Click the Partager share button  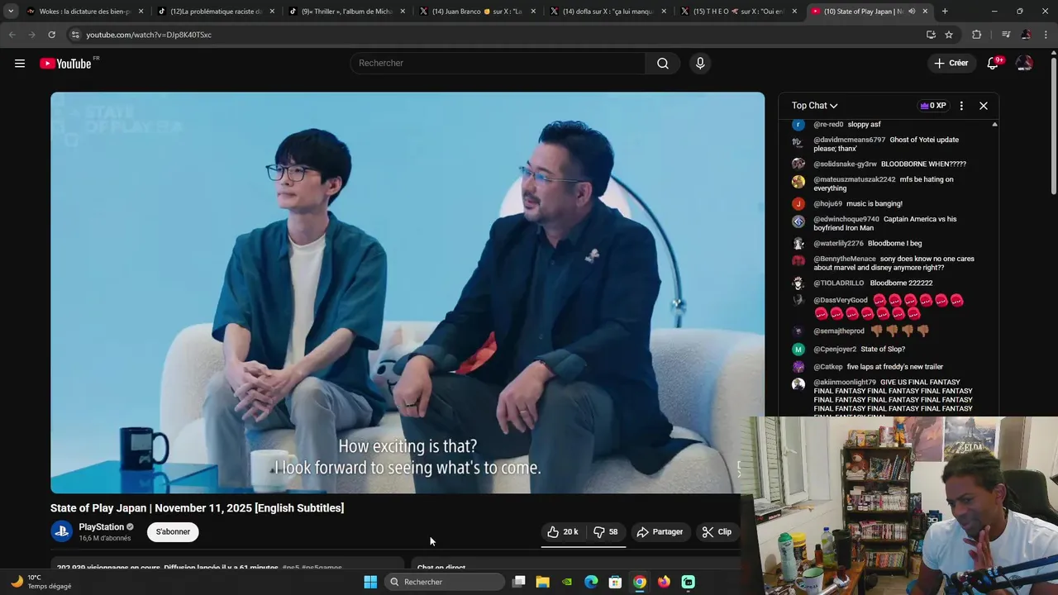point(660,532)
